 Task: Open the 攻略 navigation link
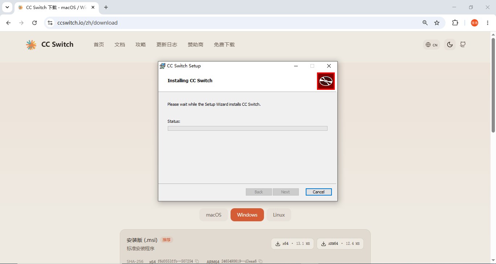tap(141, 45)
